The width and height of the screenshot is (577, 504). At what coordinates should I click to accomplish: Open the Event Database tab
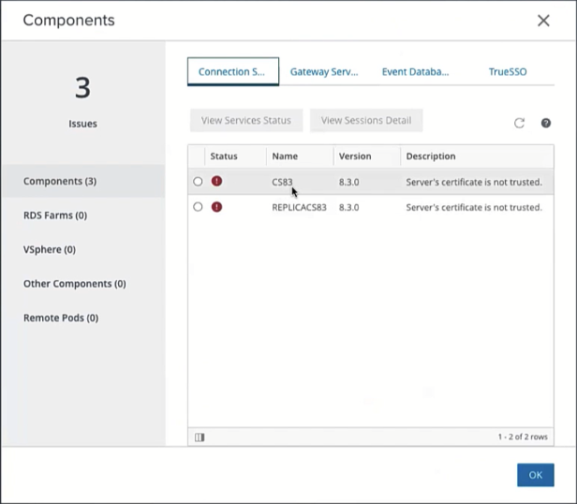coord(415,71)
